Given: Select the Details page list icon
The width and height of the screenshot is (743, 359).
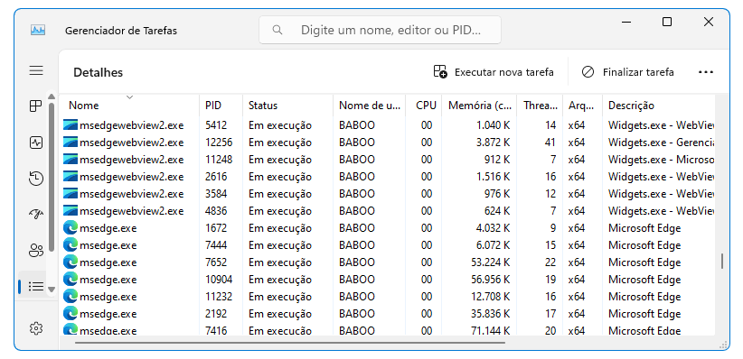Looking at the screenshot, I should pyautogui.click(x=36, y=286).
